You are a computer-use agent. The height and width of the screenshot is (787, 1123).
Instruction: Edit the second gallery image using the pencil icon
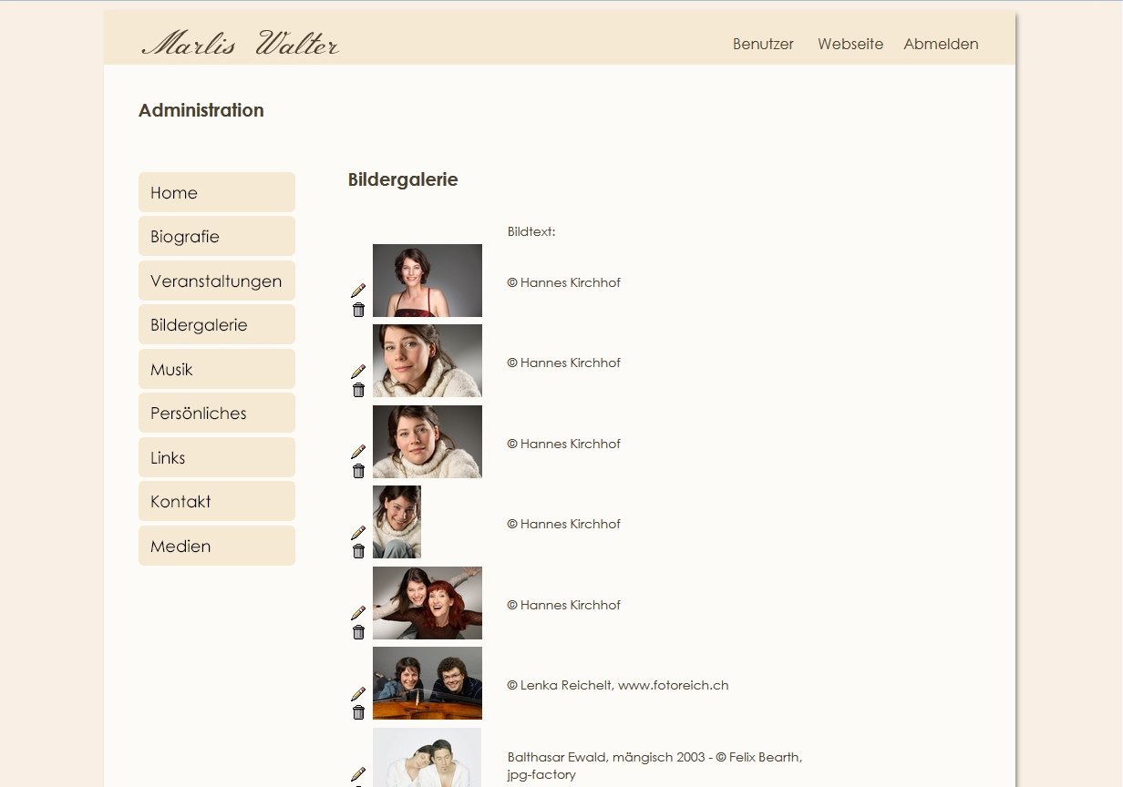coord(358,372)
